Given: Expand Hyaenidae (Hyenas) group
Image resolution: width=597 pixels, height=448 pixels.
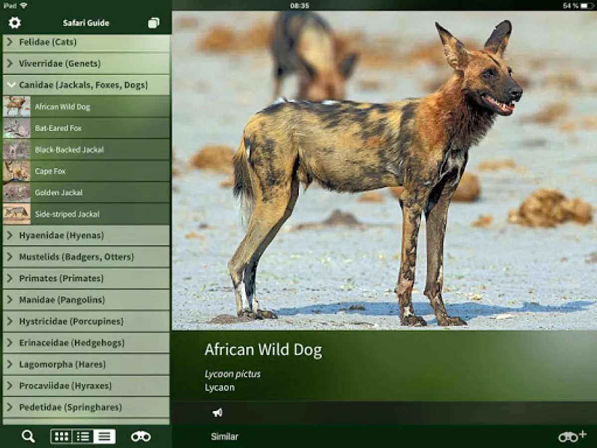Looking at the screenshot, I should click(x=86, y=235).
